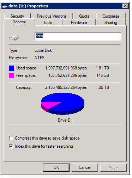Open the Sharing tab
Screen dimensions: 132x178
point(111,23)
